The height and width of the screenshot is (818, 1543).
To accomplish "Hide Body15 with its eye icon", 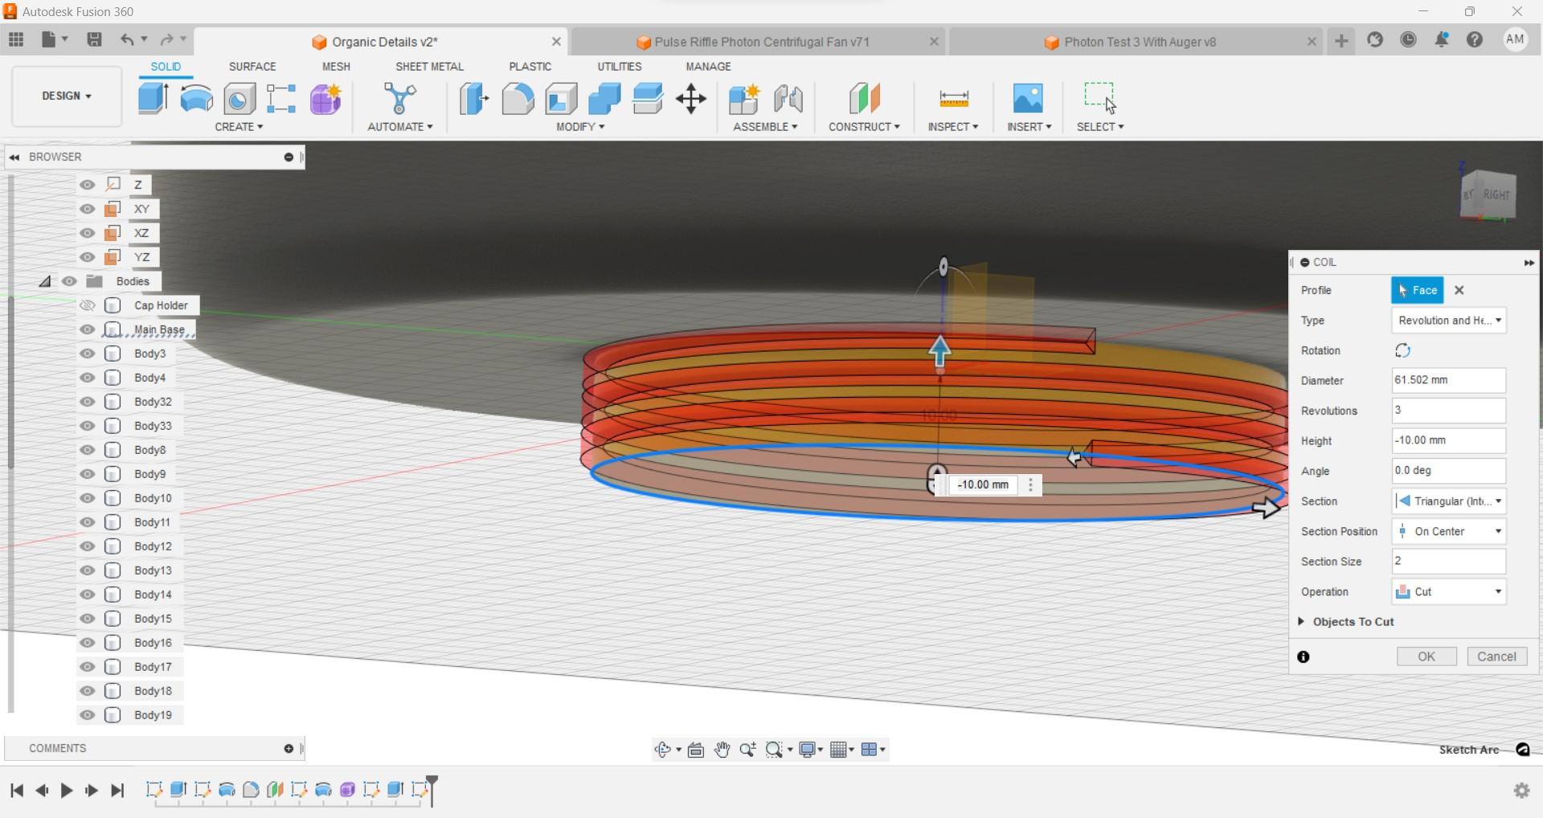I will 87,619.
